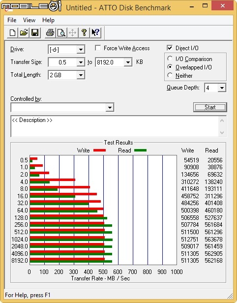This screenshot has width=237, height=303.
Task: Enable Force Write Access checkbox
Action: [98, 48]
